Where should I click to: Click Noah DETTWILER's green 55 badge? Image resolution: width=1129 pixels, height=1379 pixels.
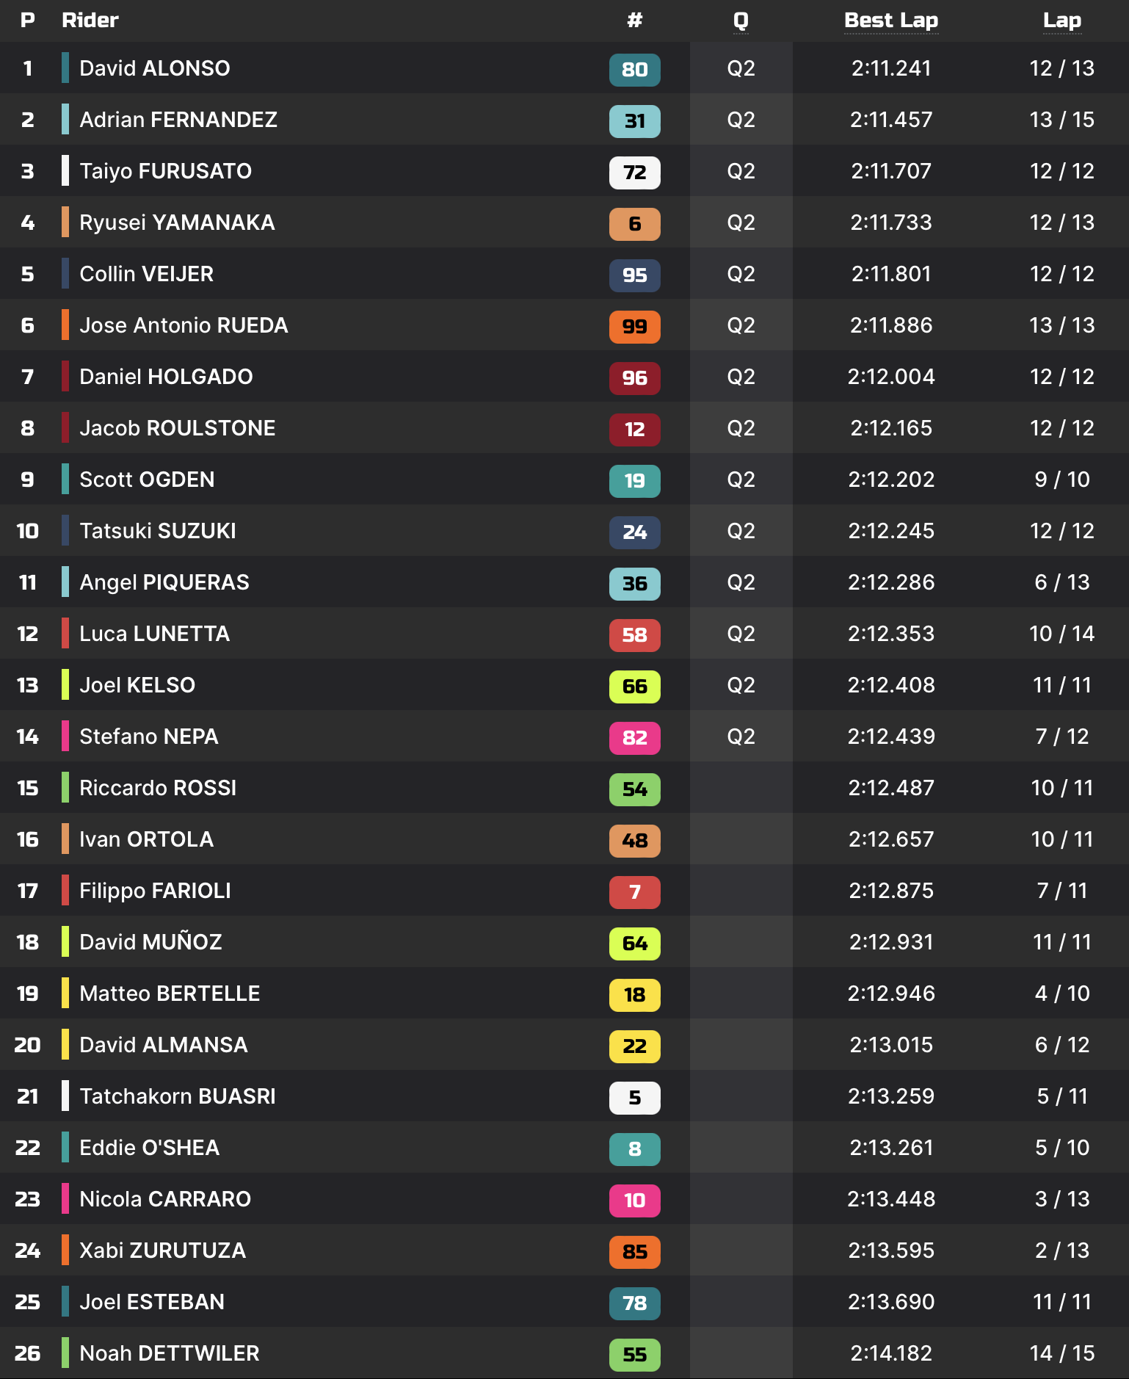pyautogui.click(x=634, y=1355)
